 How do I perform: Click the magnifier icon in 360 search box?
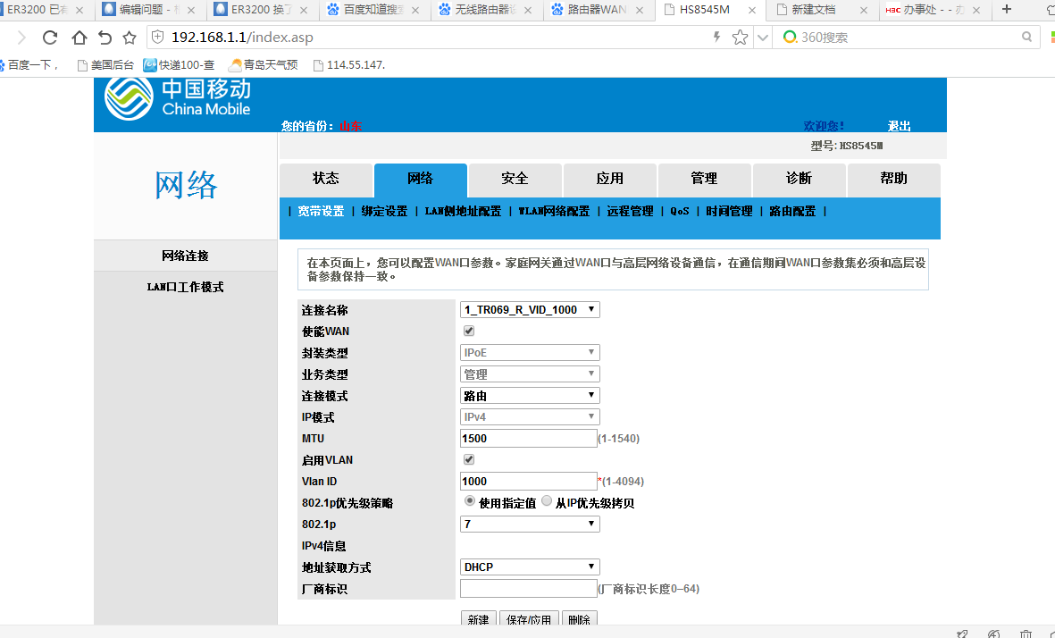(x=1027, y=38)
